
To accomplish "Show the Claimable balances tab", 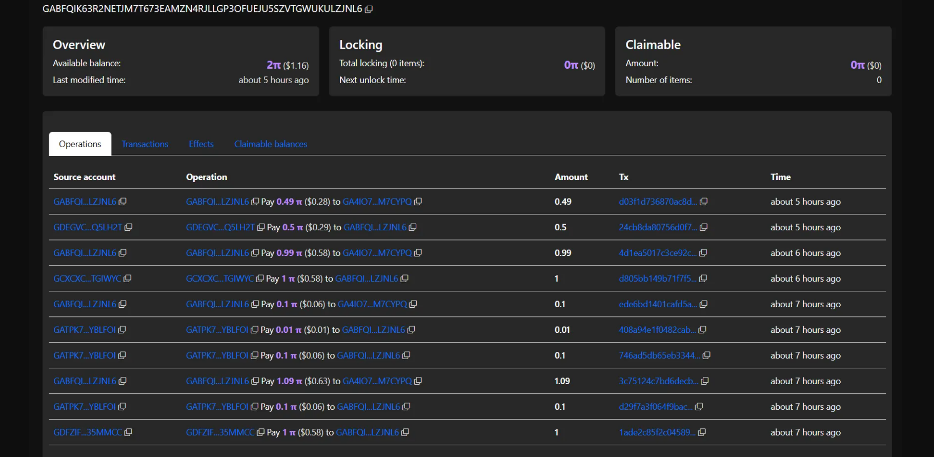I will [x=271, y=144].
